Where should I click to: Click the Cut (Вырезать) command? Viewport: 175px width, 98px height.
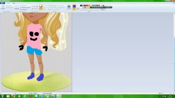[x=9, y=5]
